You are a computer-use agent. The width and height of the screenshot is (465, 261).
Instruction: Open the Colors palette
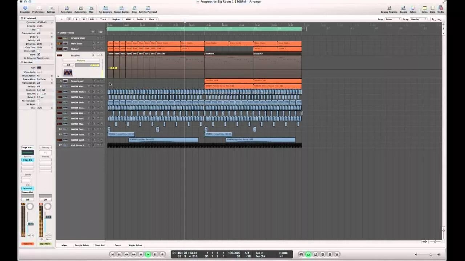pos(413,9)
